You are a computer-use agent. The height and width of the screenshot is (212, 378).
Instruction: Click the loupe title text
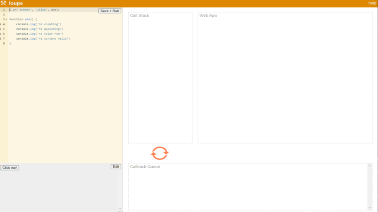pyautogui.click(x=16, y=3)
